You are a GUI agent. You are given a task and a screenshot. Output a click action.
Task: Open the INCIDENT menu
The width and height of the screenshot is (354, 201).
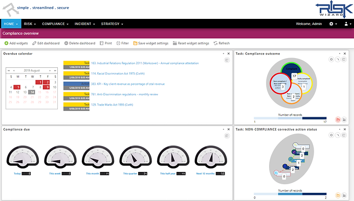[x=85, y=23]
